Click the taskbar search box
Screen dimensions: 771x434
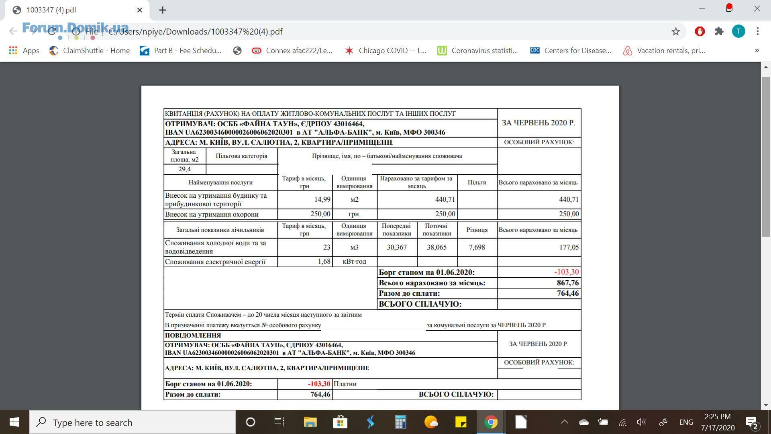[133, 422]
